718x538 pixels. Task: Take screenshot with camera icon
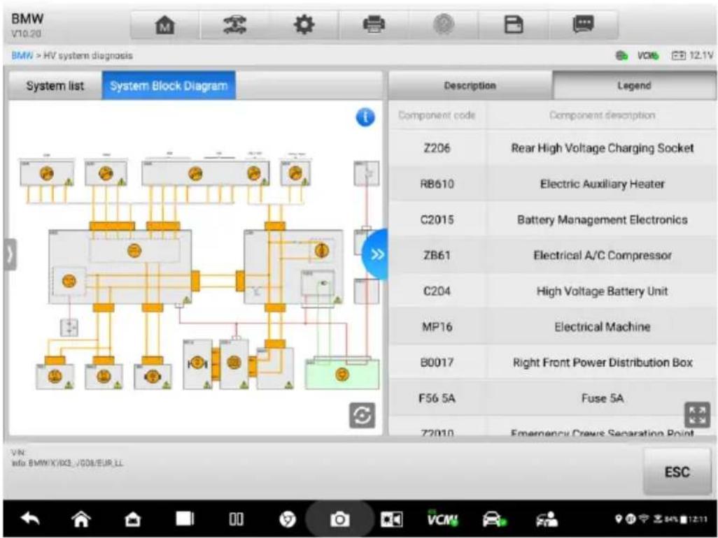(339, 519)
